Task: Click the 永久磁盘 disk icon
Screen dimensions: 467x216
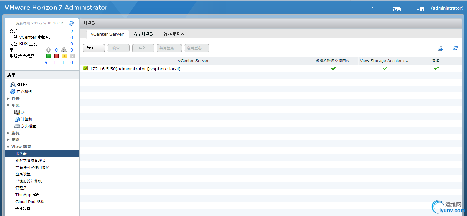Action: coord(17,126)
